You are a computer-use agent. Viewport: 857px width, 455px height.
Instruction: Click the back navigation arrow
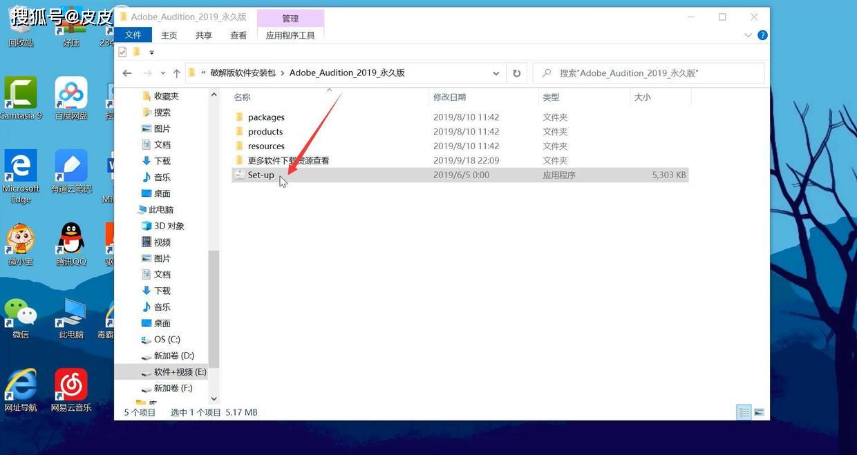click(x=127, y=73)
